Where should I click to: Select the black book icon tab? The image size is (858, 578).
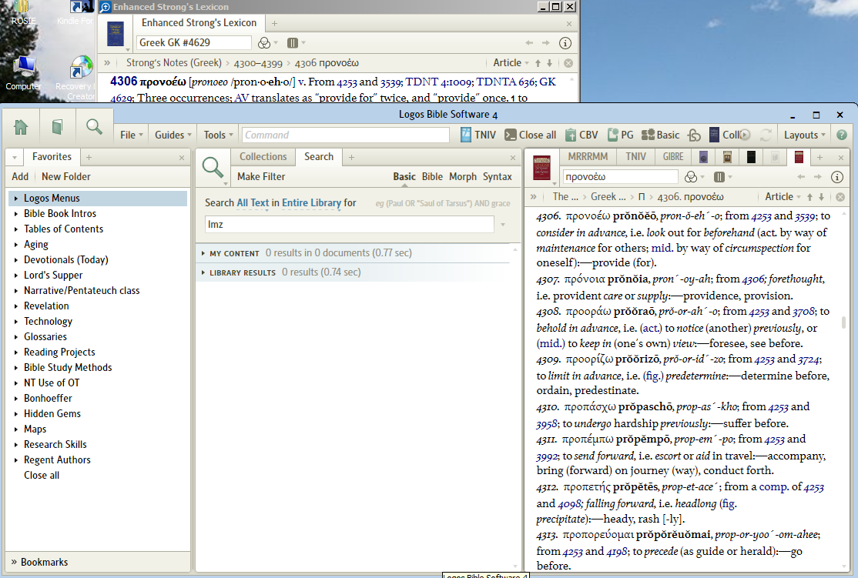click(751, 157)
